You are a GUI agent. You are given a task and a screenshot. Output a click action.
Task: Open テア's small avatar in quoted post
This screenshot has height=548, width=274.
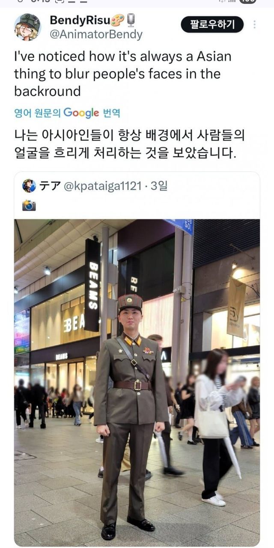coord(29,186)
